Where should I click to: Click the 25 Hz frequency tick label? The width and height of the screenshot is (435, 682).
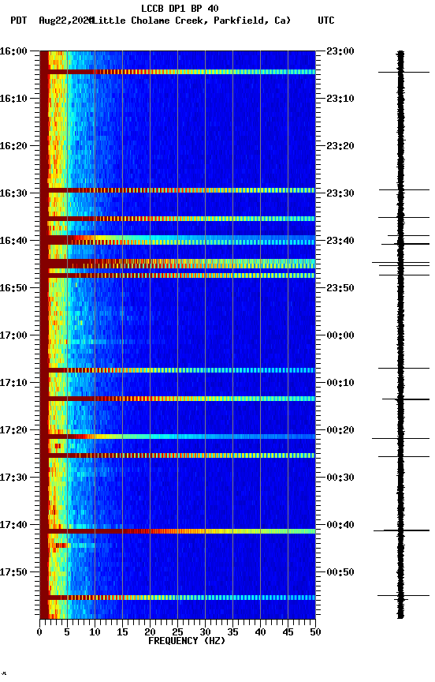click(177, 632)
